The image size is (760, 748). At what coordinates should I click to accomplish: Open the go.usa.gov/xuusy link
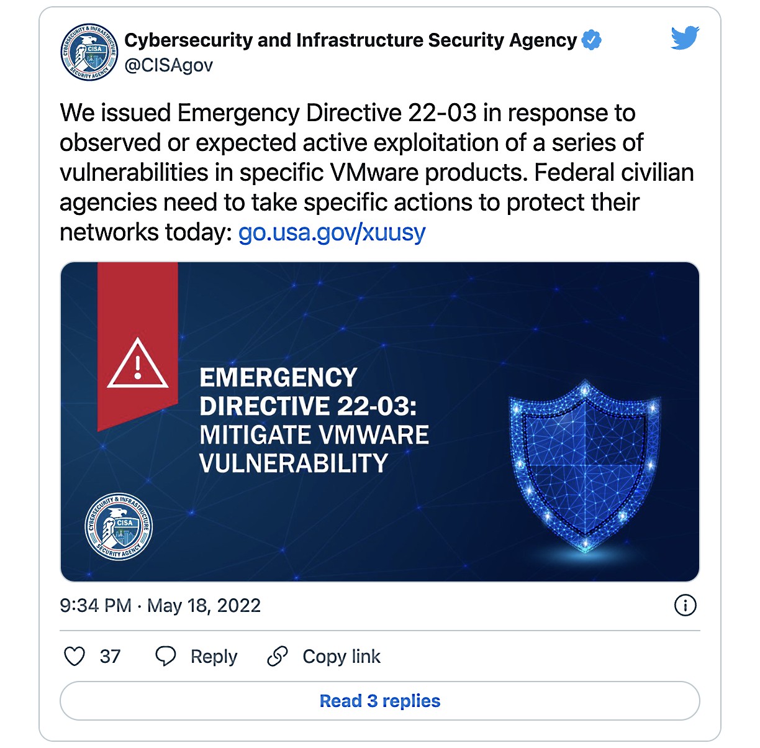coord(332,233)
